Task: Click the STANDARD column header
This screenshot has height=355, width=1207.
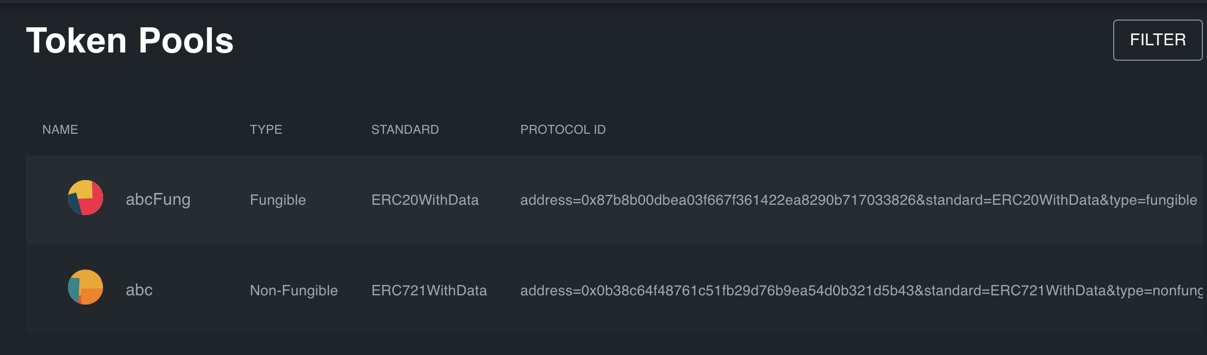Action: pos(405,130)
